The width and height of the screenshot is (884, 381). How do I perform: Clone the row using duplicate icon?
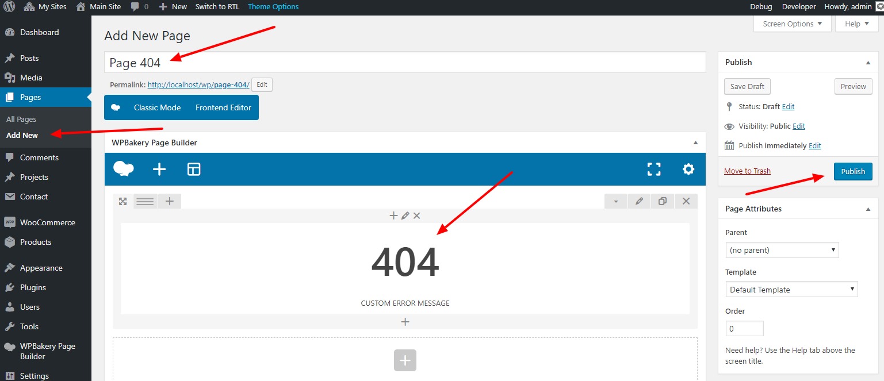click(x=663, y=201)
